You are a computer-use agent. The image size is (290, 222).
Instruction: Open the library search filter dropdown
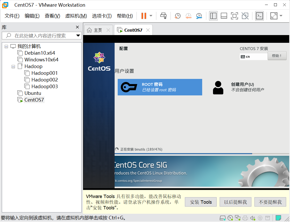click(78, 36)
